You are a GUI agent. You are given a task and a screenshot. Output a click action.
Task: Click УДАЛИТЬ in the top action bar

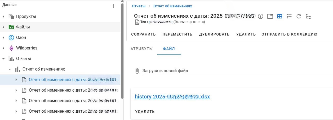[246, 34]
